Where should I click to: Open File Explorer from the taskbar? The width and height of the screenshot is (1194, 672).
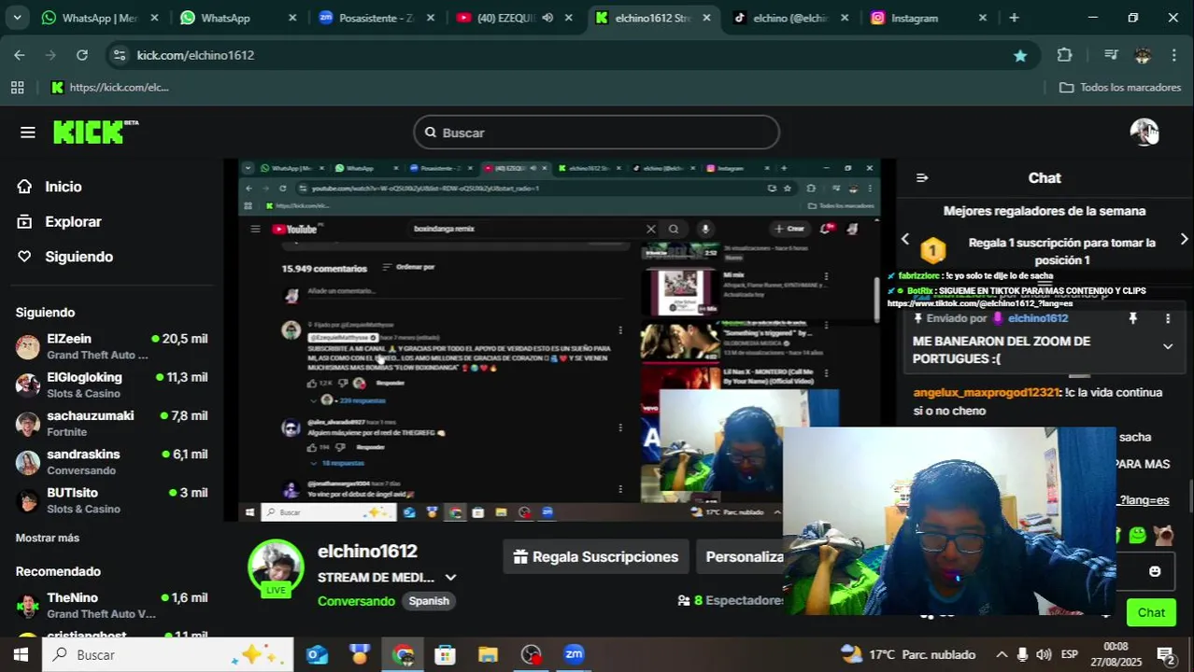tap(488, 654)
